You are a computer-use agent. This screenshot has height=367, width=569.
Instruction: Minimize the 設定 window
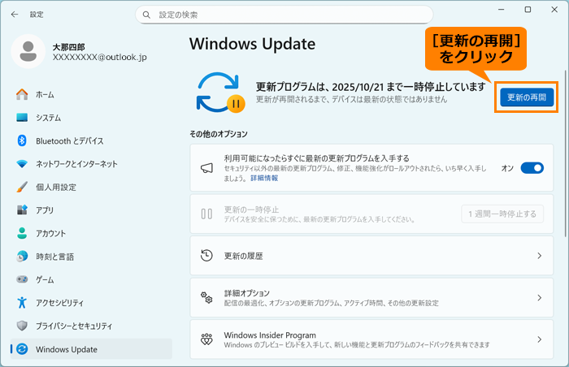click(502, 10)
